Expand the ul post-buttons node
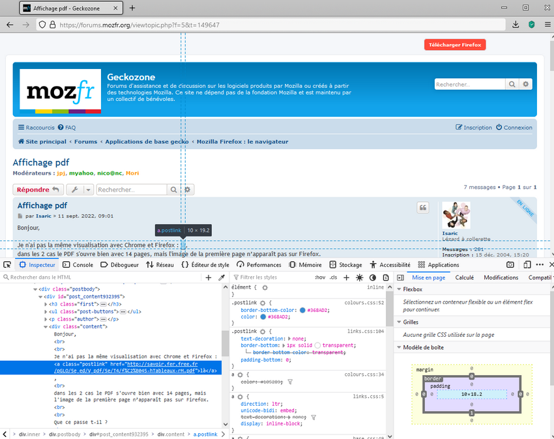The image size is (554, 439). (46, 311)
